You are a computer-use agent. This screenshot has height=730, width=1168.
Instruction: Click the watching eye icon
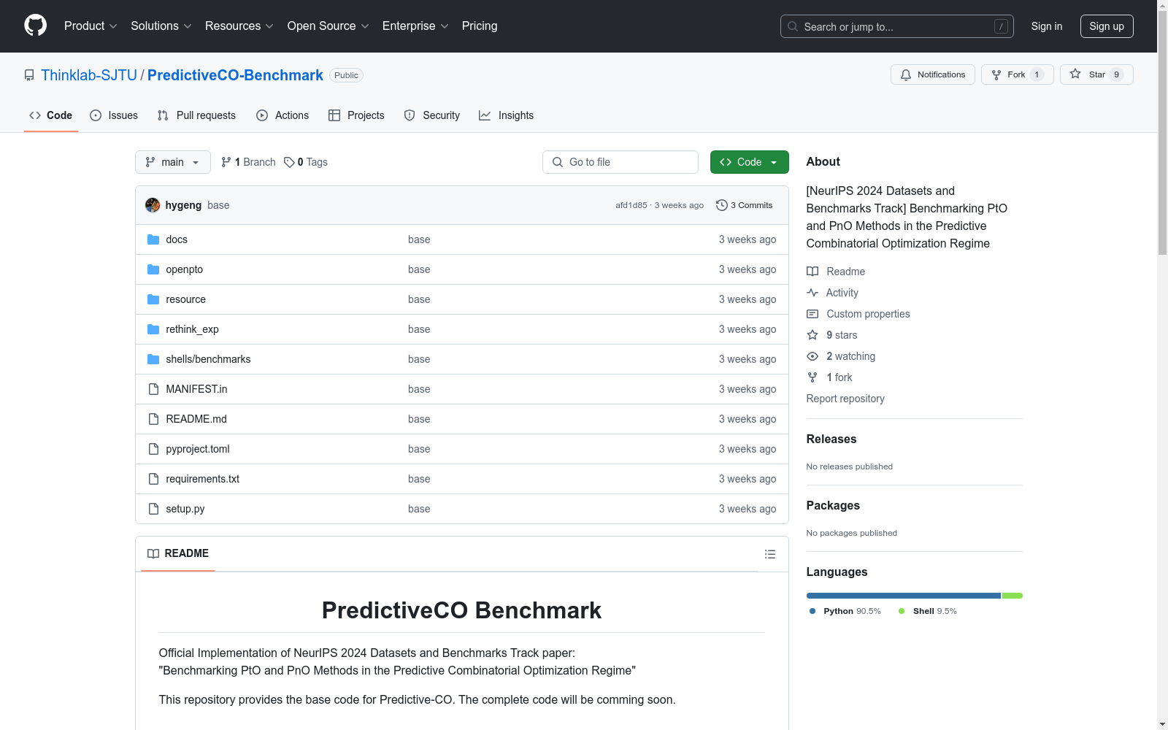[812, 356]
